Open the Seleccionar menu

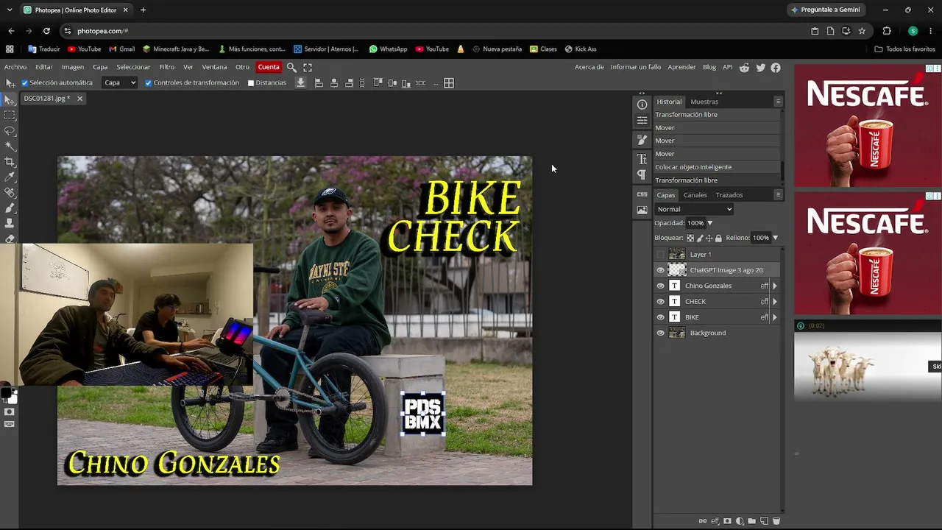point(133,67)
